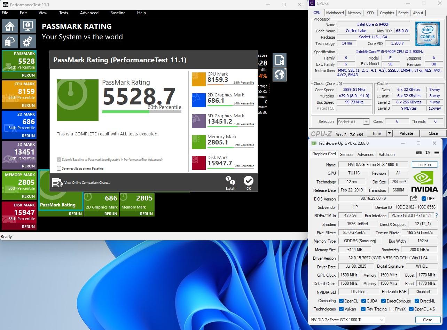The height and width of the screenshot is (330, 447).
Task: Open the Tests menu
Action: (63, 13)
